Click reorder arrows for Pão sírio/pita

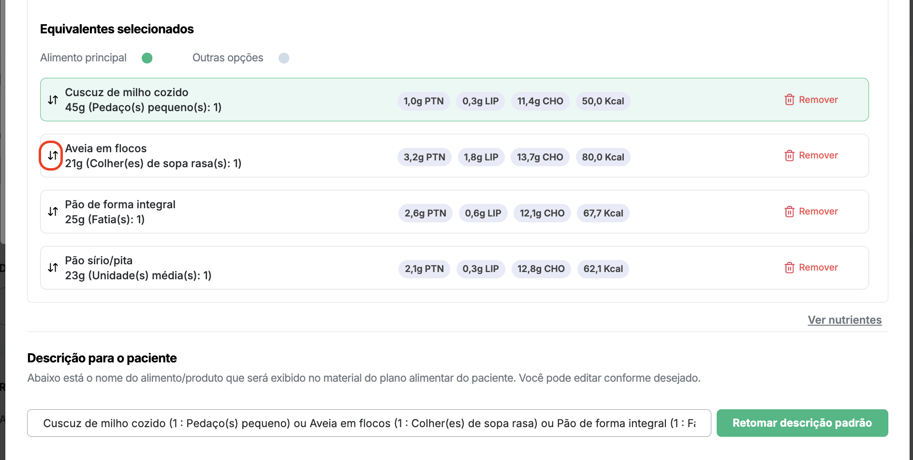coord(53,268)
